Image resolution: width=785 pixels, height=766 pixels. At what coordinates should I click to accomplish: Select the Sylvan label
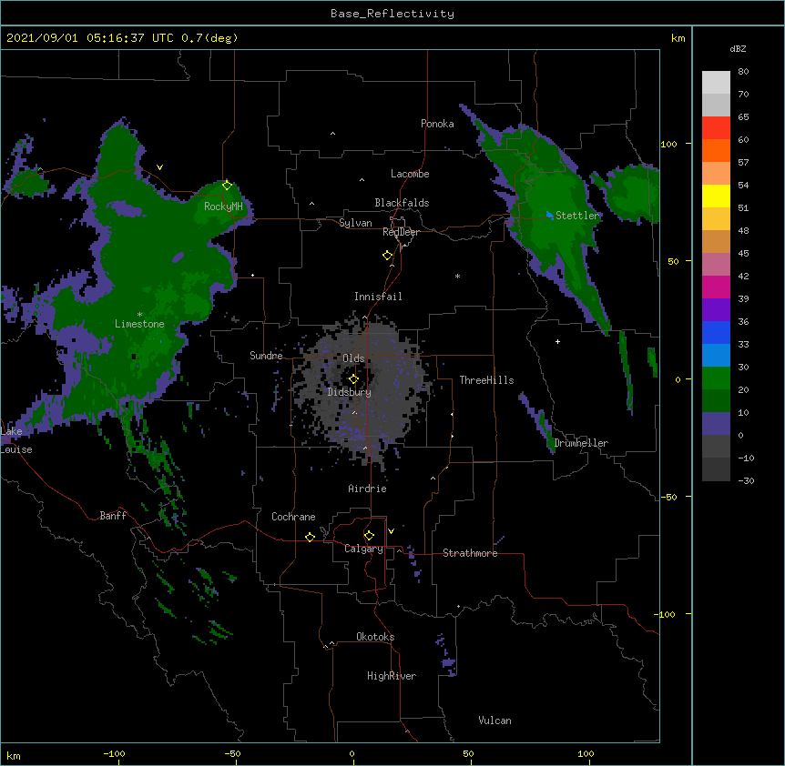click(x=355, y=223)
